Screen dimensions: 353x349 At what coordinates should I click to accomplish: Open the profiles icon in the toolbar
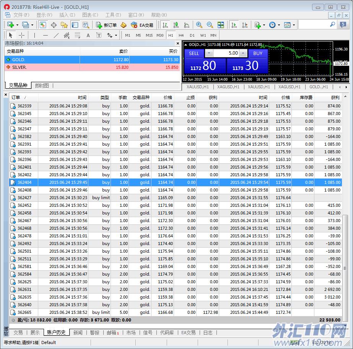pos(26,25)
